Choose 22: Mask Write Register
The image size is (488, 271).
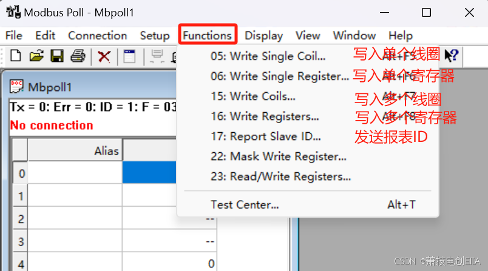click(308, 156)
